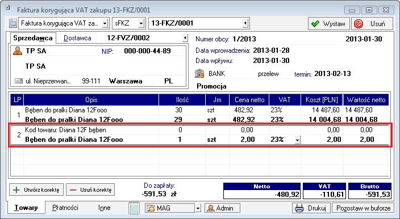Click the contractor person icon by TP SA

[x=18, y=51]
